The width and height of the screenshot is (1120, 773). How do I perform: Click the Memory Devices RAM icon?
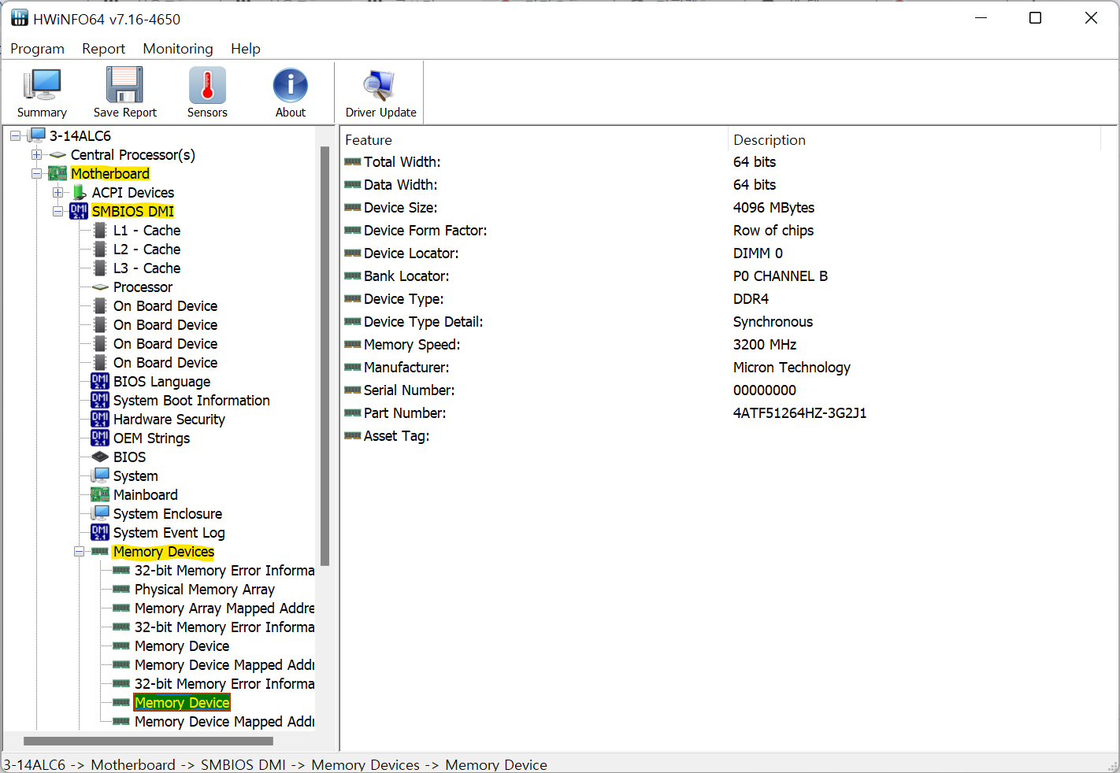(x=100, y=551)
